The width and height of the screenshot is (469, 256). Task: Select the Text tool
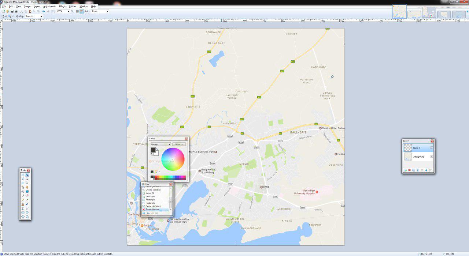[23, 208]
